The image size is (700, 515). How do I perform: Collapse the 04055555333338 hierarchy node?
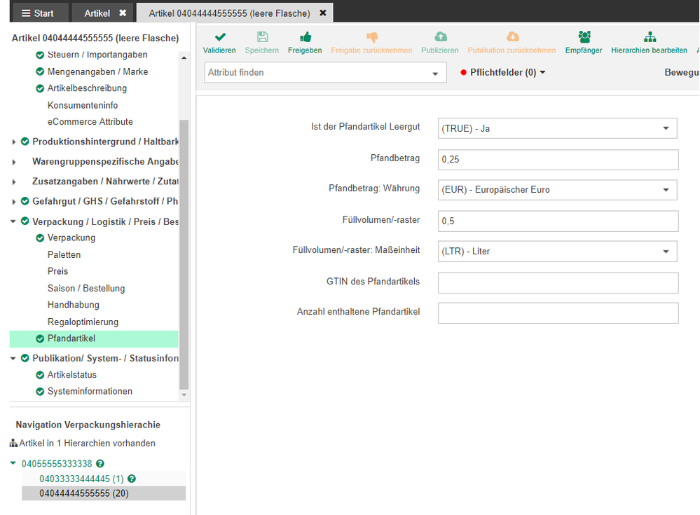click(13, 463)
